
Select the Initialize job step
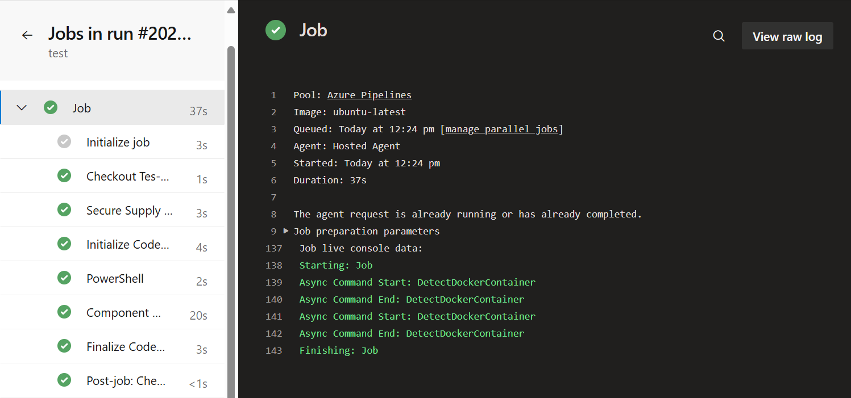[x=118, y=142]
